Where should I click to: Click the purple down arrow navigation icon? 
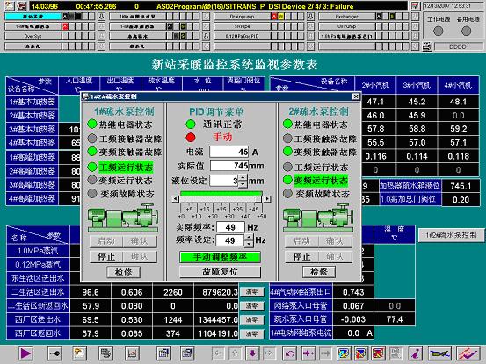252,353
